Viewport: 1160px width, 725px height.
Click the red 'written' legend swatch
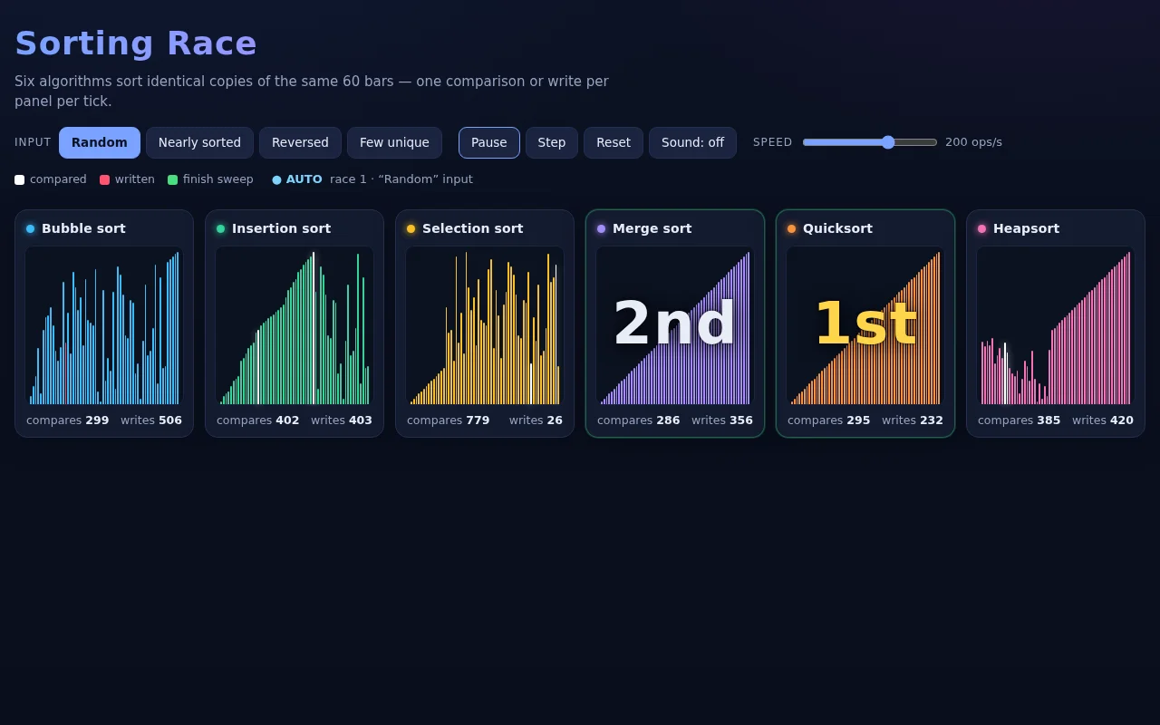coord(104,179)
